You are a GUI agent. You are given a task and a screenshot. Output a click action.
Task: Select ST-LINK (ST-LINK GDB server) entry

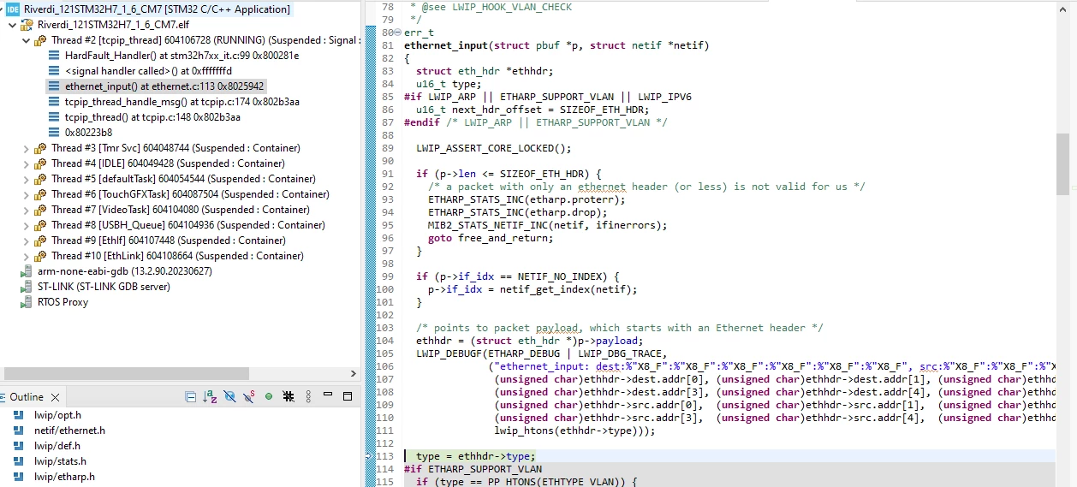[x=104, y=287]
